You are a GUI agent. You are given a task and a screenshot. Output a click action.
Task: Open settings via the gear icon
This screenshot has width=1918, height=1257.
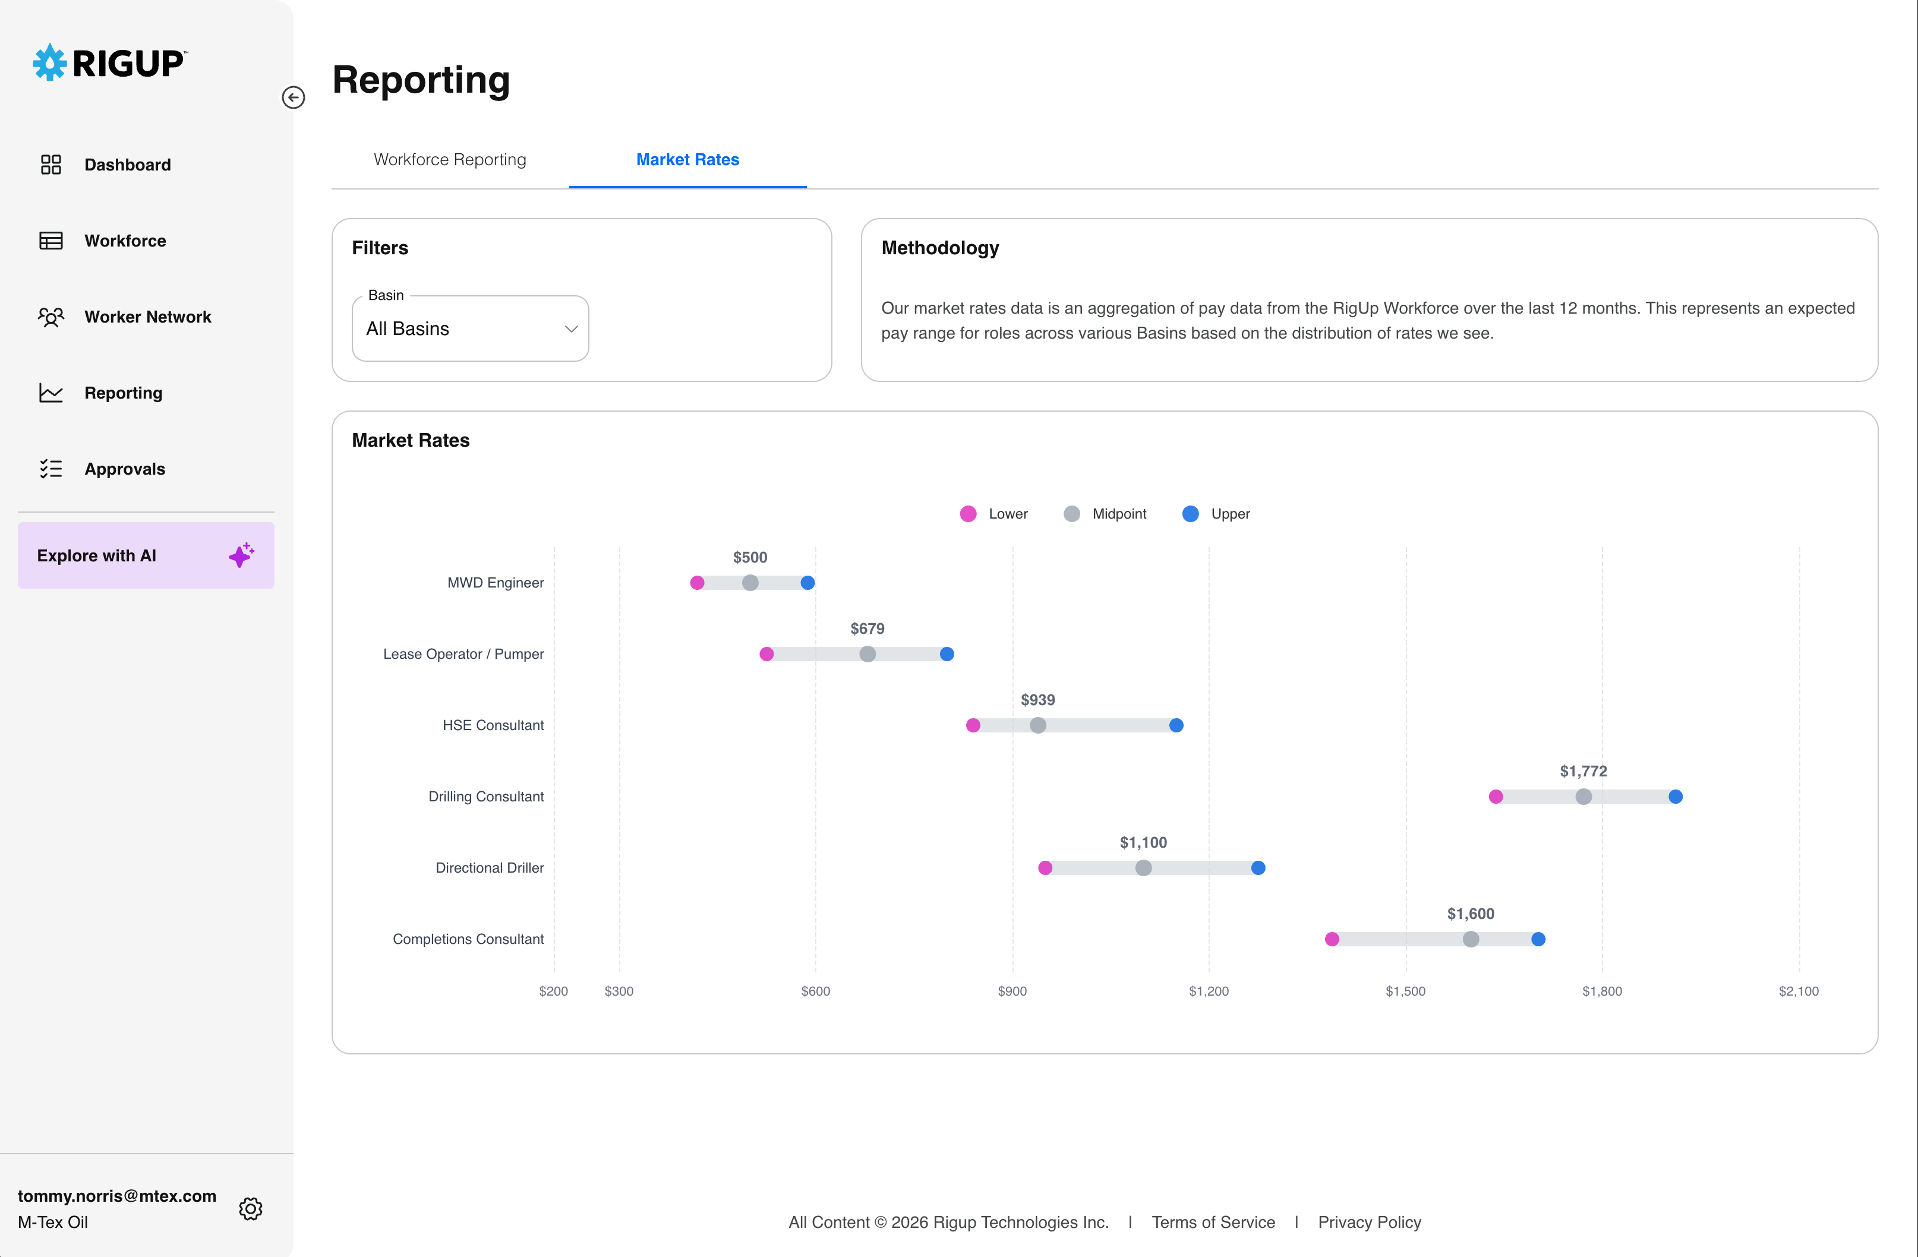(251, 1209)
